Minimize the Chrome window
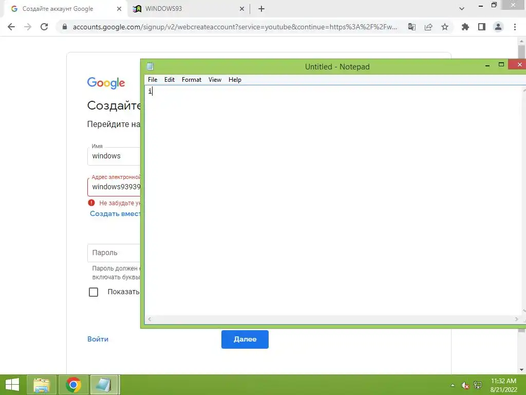The height and width of the screenshot is (395, 526). coord(481,5)
